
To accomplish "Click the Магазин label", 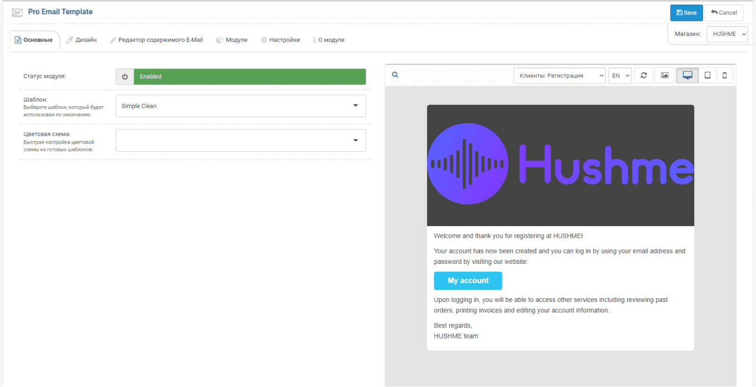I will [687, 34].
